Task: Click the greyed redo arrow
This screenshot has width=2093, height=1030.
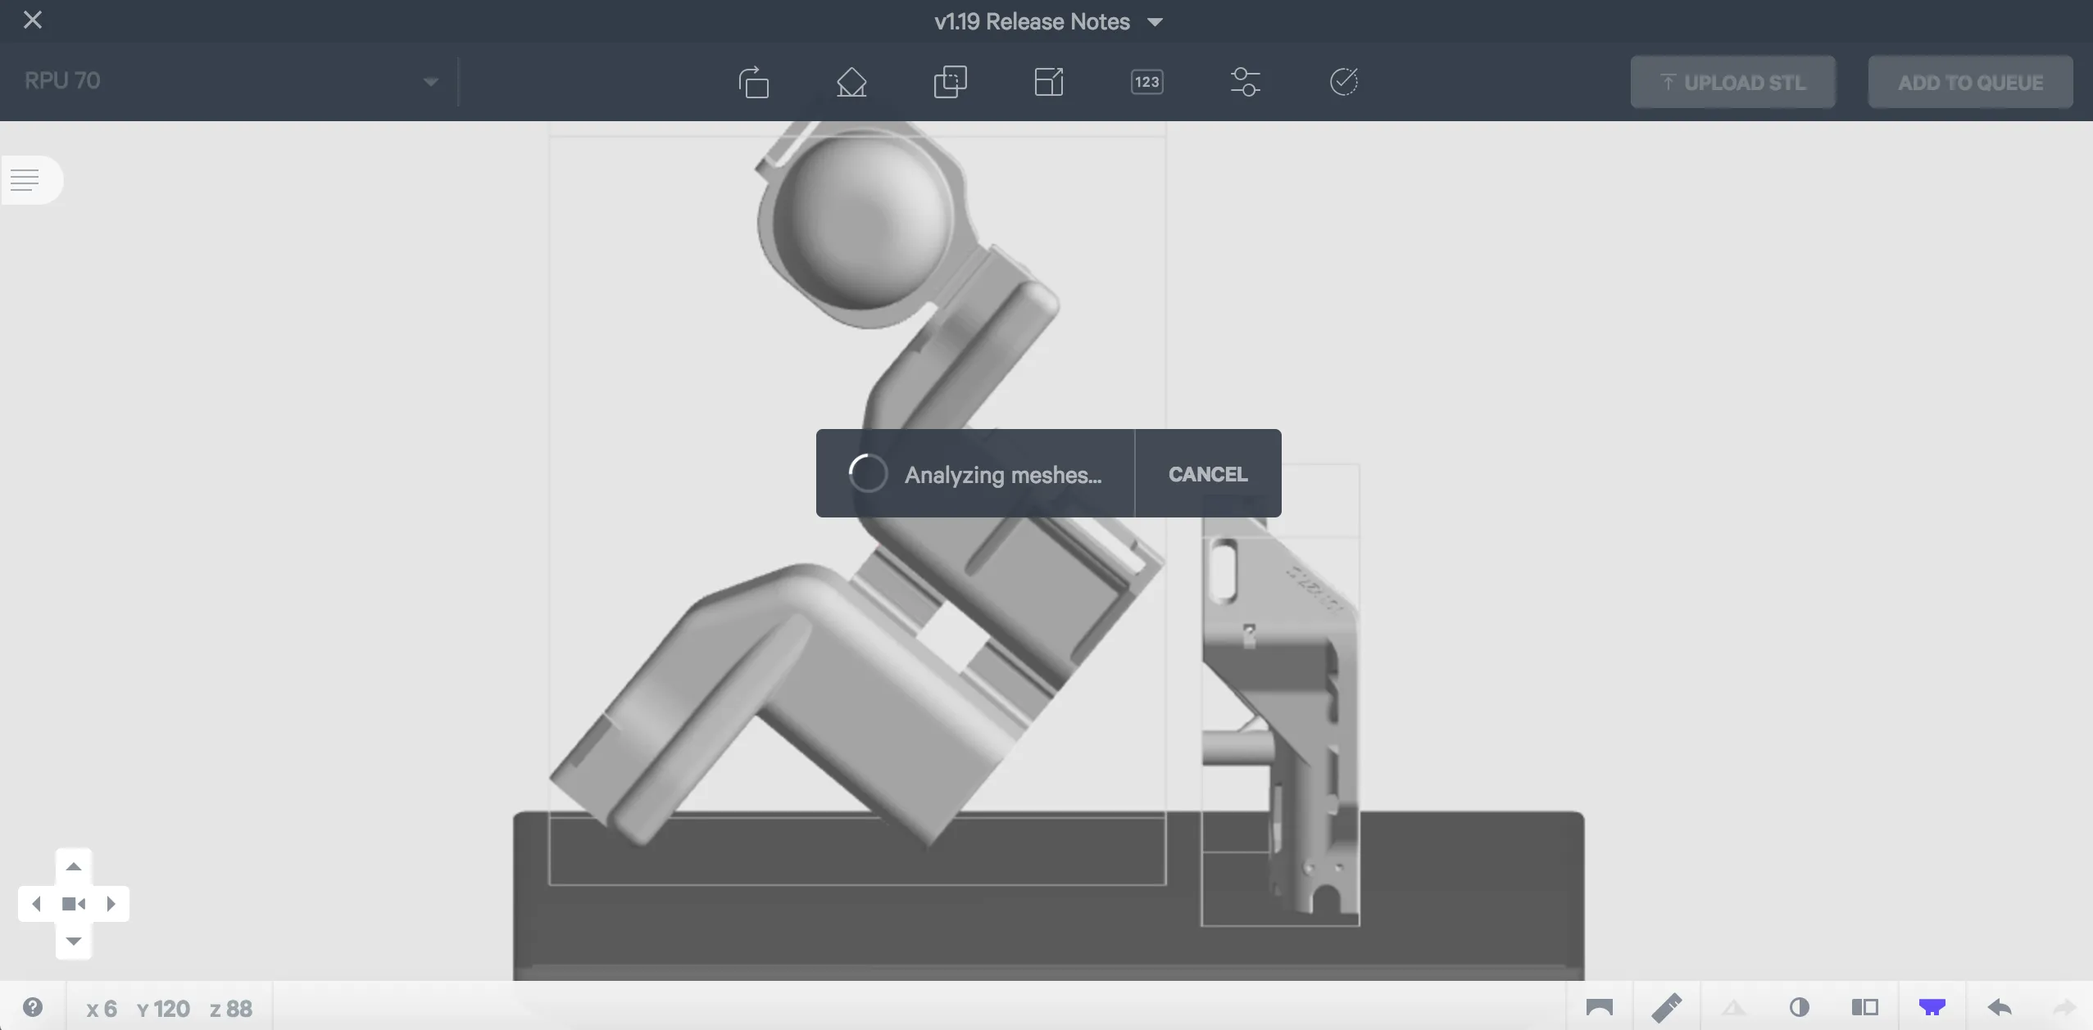Action: tap(2065, 1007)
